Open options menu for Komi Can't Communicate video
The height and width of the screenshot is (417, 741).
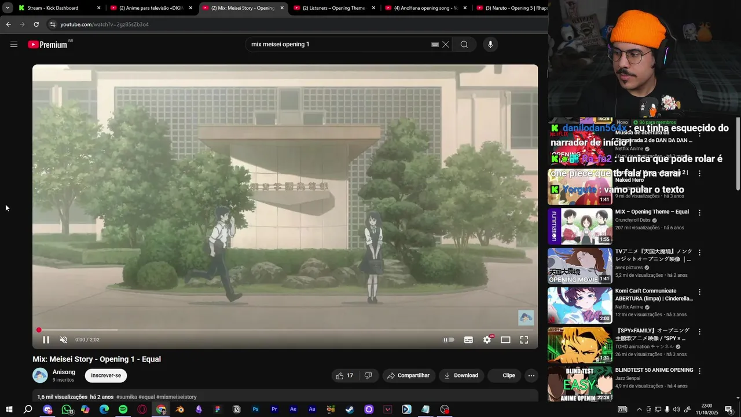point(699,292)
